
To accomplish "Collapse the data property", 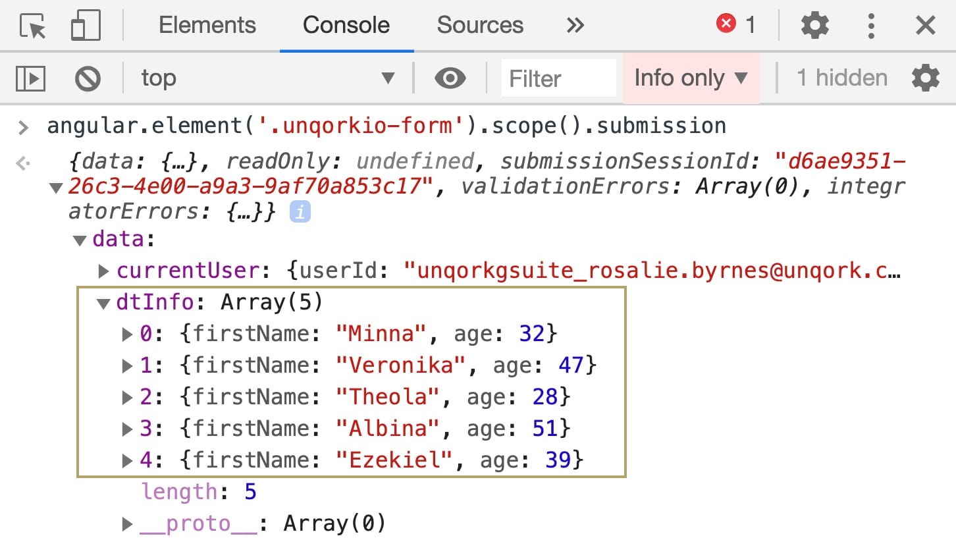I will [80, 240].
